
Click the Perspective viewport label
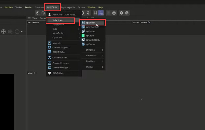tap(33, 22)
